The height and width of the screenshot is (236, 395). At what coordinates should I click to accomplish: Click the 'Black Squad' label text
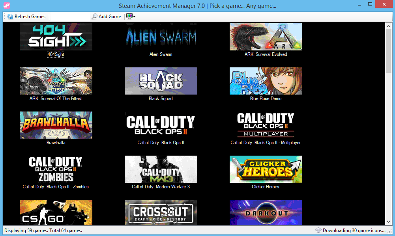point(161,98)
